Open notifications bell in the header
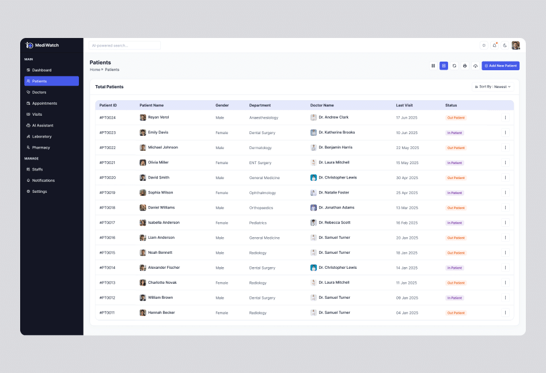This screenshot has height=373, width=546. point(495,45)
